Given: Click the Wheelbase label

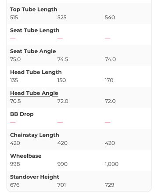Looking at the screenshot, I should pos(26,156).
